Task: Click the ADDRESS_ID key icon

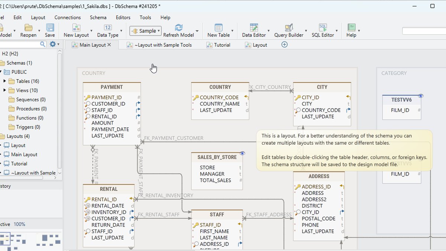Action: tap(298, 187)
